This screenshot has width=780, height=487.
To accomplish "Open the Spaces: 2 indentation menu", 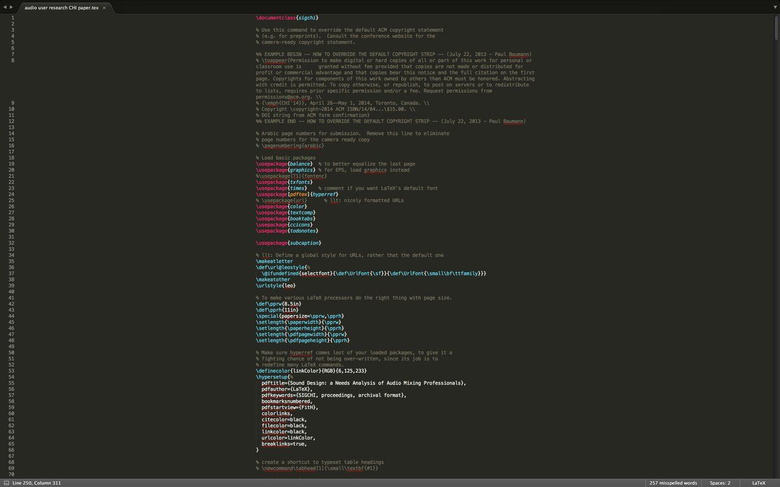I will pos(720,483).
